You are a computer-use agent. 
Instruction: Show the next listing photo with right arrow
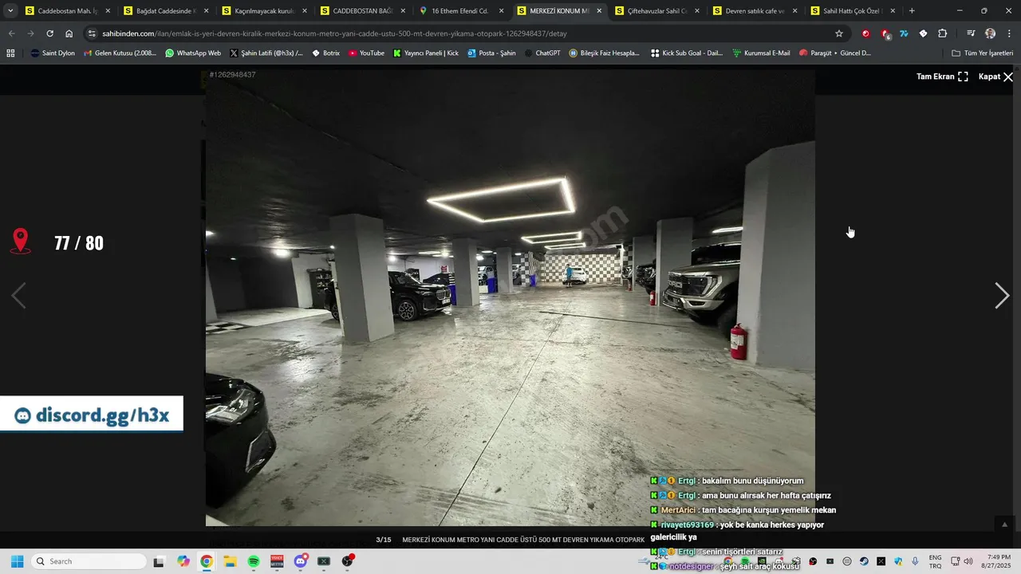pos(1002,296)
